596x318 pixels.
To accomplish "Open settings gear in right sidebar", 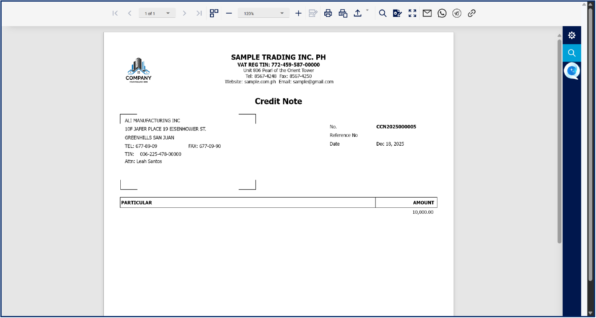I will (x=572, y=35).
